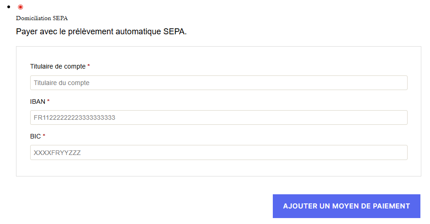Click the red asterisk beside Titulaire de compte

[89, 66]
